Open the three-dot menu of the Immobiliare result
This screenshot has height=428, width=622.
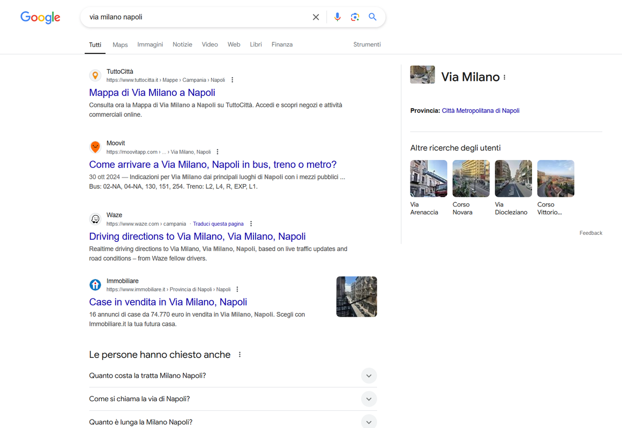point(237,289)
